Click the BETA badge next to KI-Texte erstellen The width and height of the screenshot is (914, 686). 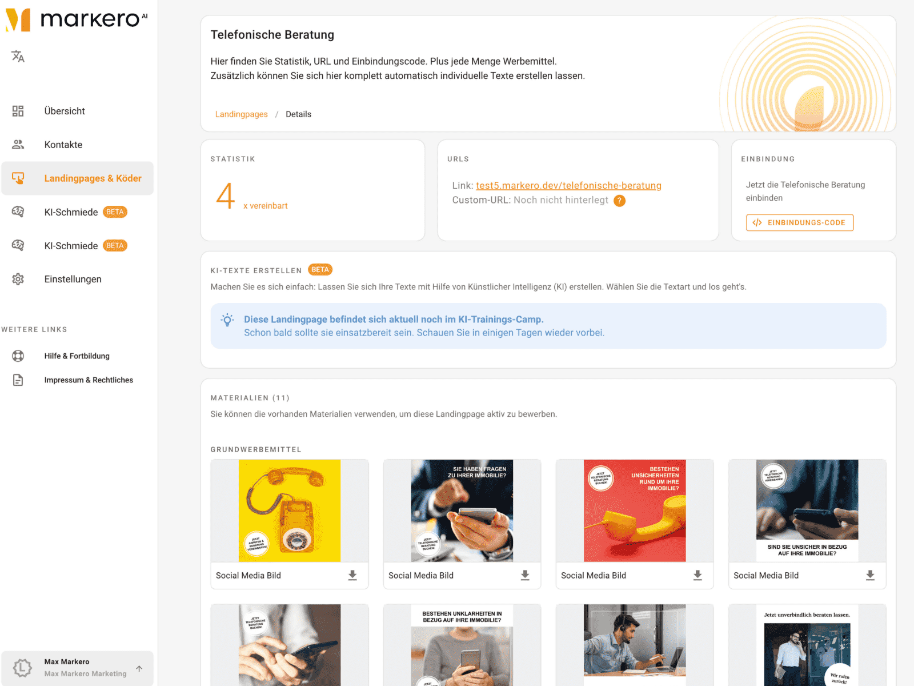[320, 270]
